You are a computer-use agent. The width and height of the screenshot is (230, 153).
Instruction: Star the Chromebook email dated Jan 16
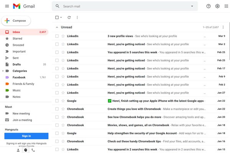point(63,141)
